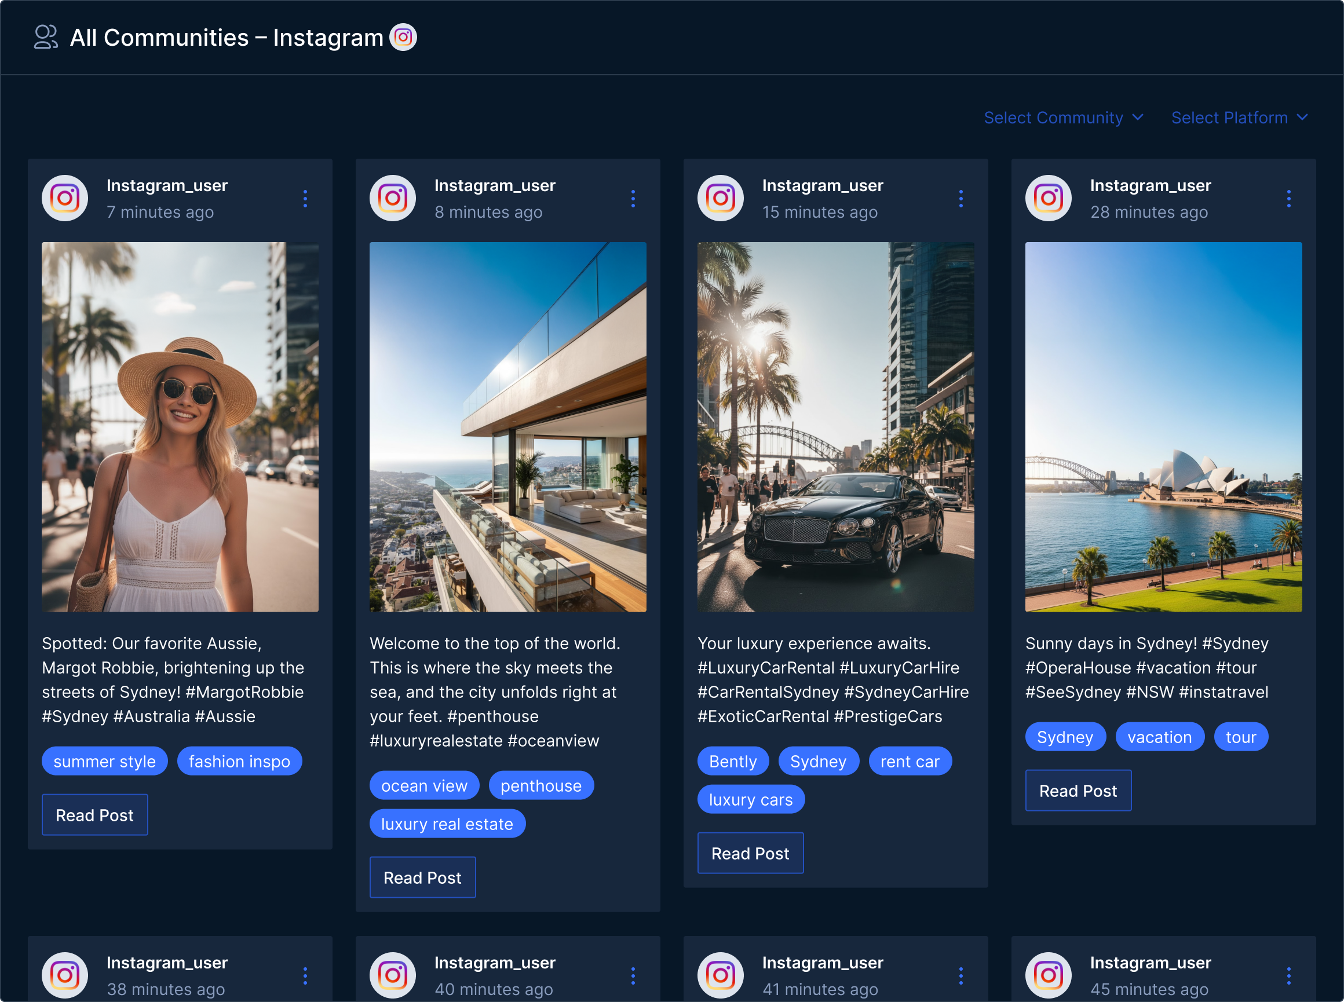Image resolution: width=1344 pixels, height=1002 pixels.
Task: Click the Instagram logo beside the page title
Action: tap(403, 37)
